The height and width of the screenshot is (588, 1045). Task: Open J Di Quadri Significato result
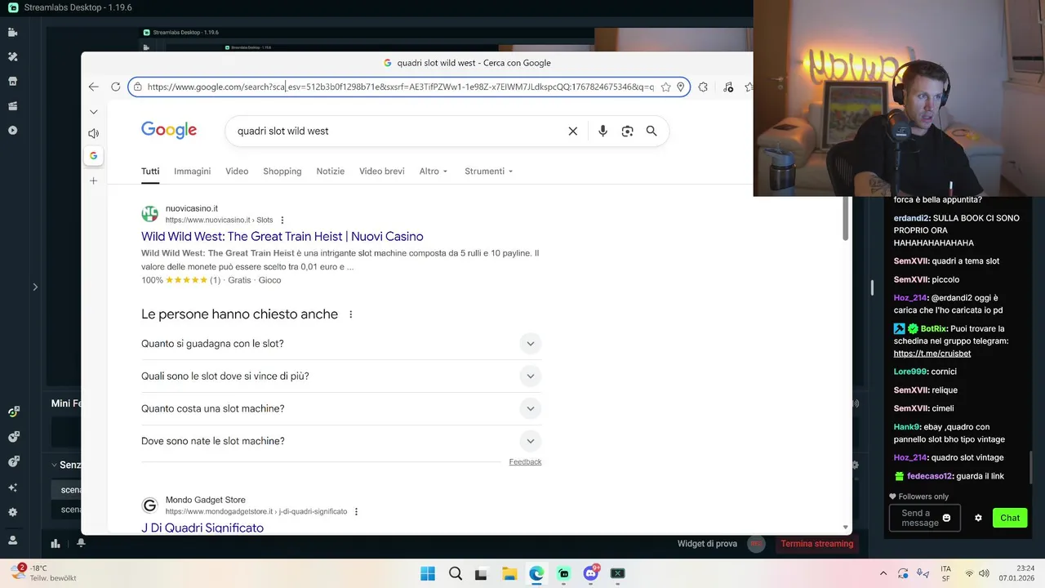(x=202, y=528)
